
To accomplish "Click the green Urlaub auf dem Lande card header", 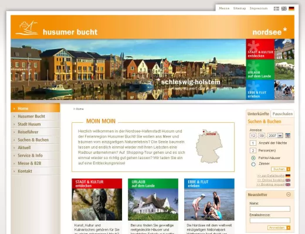I will [x=153, y=184].
